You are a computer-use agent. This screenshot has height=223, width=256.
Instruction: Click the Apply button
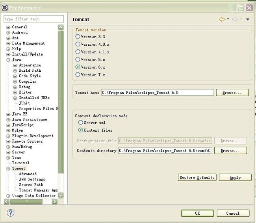pyautogui.click(x=235, y=177)
